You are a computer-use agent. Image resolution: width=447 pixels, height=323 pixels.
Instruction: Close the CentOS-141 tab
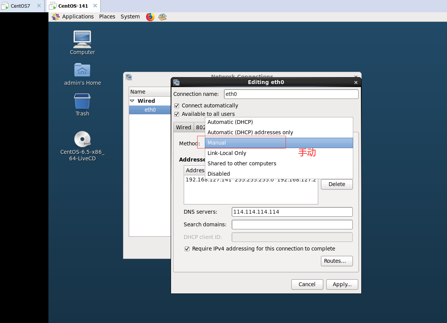[x=95, y=6]
